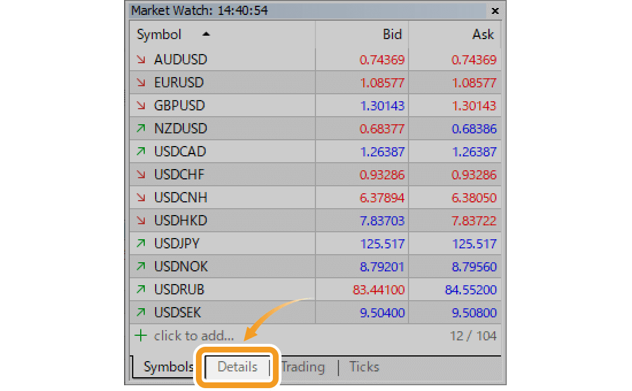Click the downward trend icon next to EURUSD
This screenshot has width=632, height=391.
[141, 82]
